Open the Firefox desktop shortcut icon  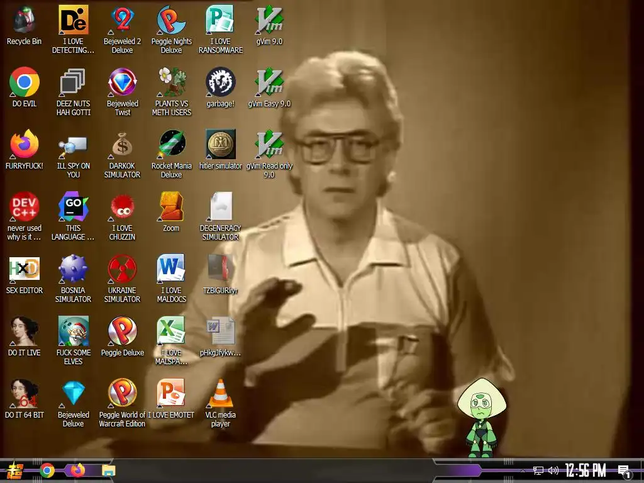tap(25, 145)
